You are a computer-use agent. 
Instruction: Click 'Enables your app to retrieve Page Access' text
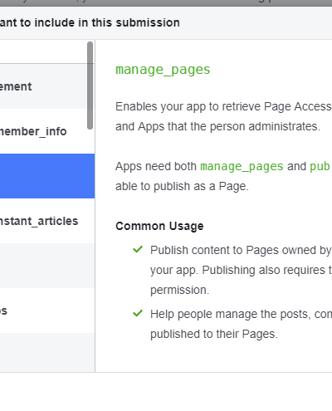(223, 106)
